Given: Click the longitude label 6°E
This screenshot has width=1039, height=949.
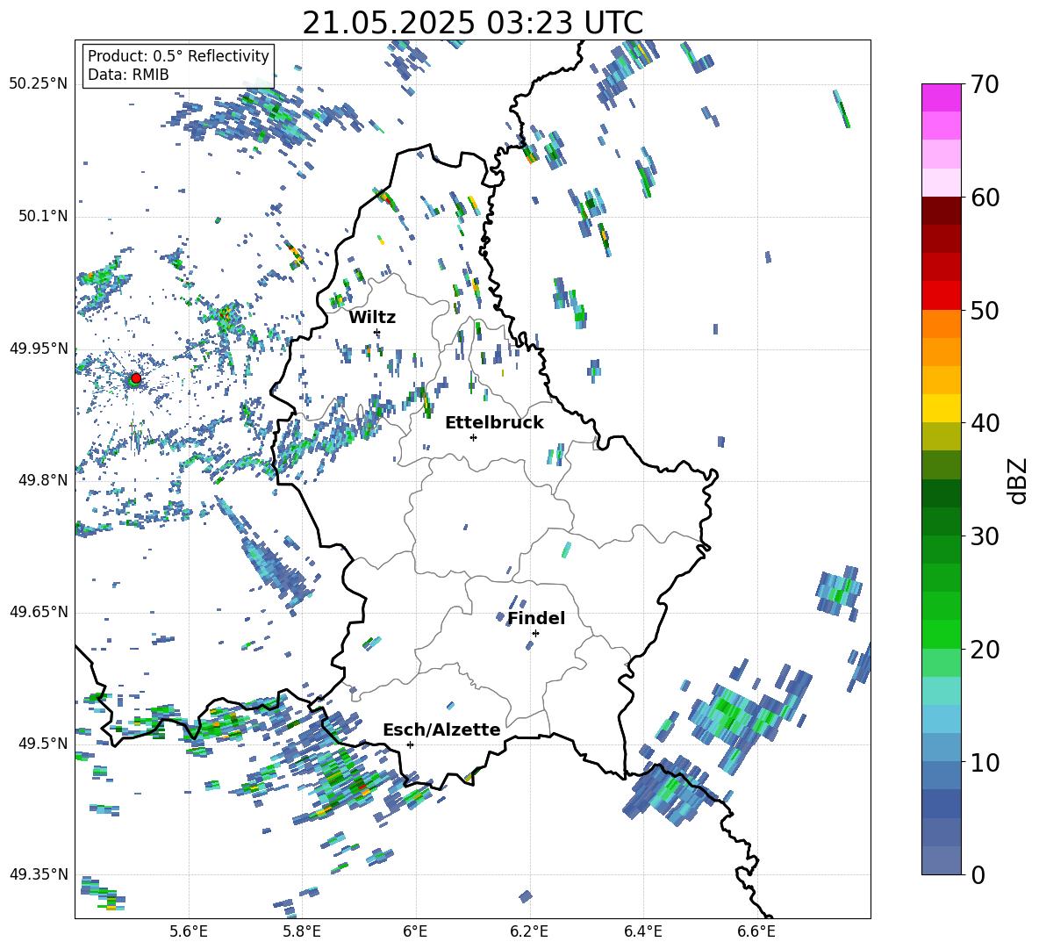Looking at the screenshot, I should point(415,931).
